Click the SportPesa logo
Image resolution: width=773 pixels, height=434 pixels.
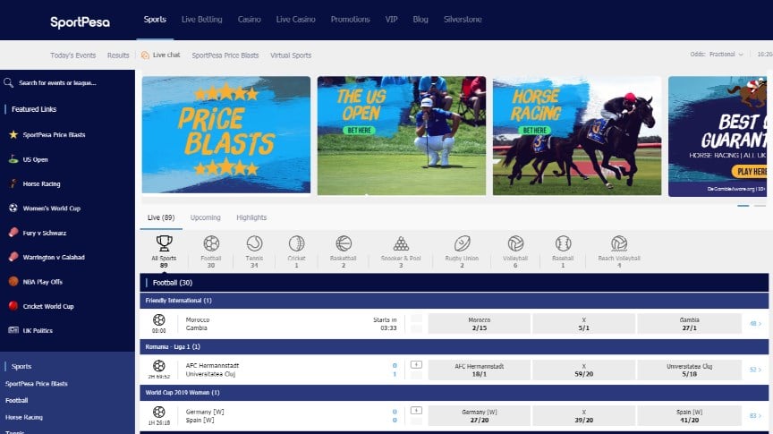(x=80, y=22)
